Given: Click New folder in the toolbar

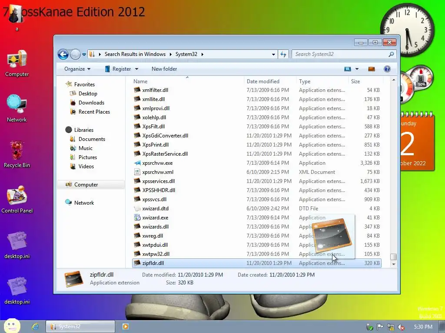Looking at the screenshot, I should coord(164,69).
